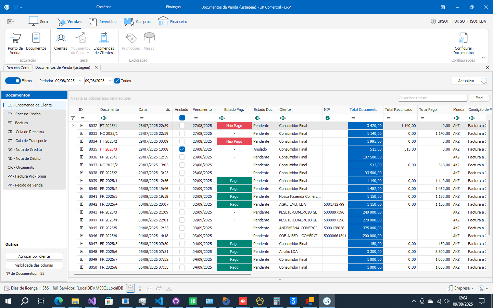This screenshot has height=308, width=493.
Task: Uncheck the Todos checkbox
Action: 117,81
